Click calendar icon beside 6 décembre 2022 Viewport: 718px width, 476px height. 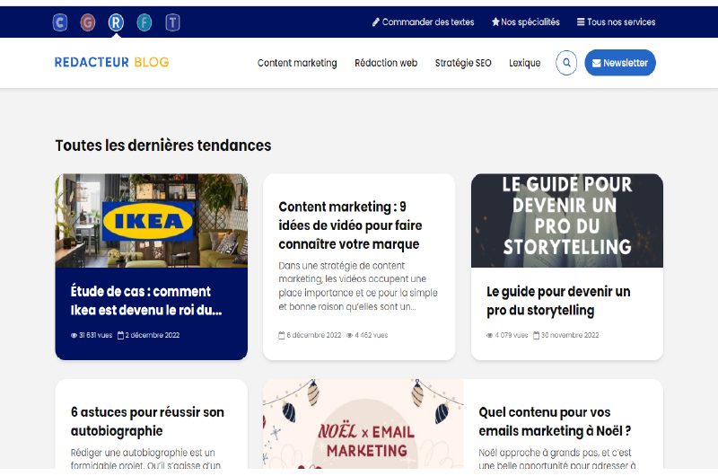(x=282, y=335)
